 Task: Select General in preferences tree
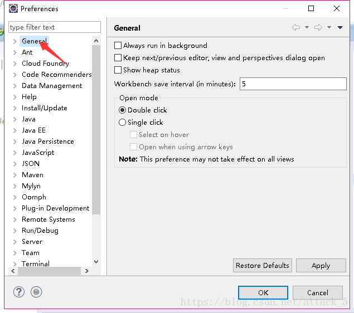click(35, 41)
